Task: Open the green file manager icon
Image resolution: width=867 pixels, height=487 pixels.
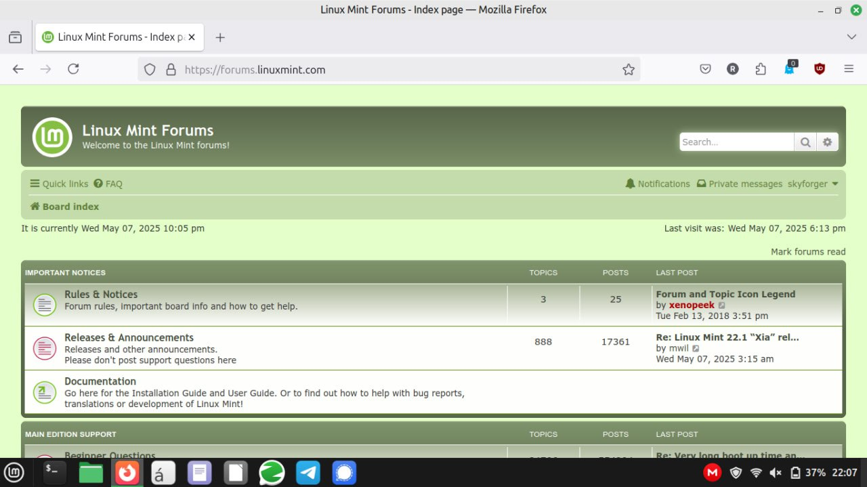Action: pyautogui.click(x=91, y=472)
